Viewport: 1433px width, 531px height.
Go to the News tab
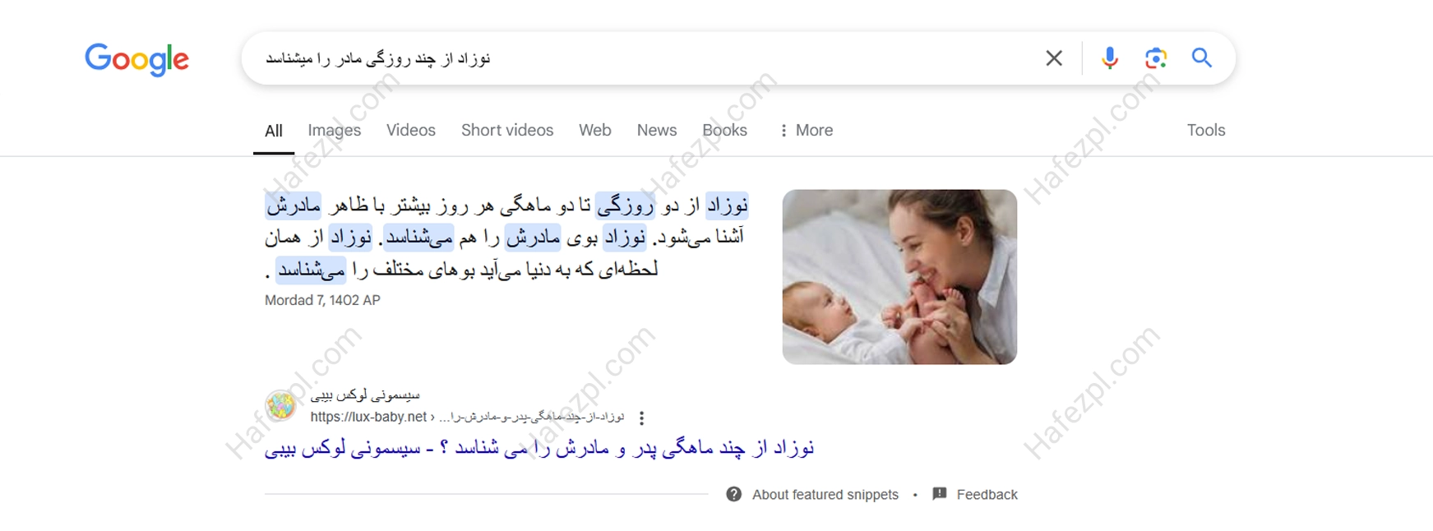657,130
